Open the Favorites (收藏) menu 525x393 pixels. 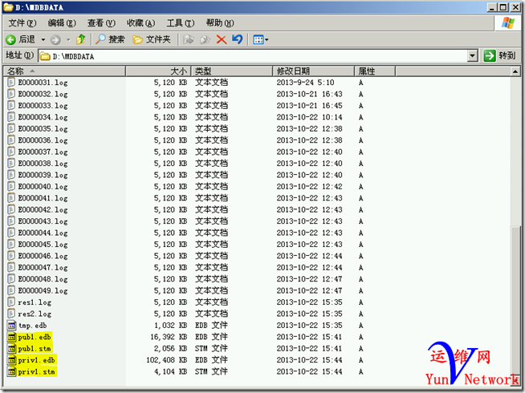[x=140, y=23]
